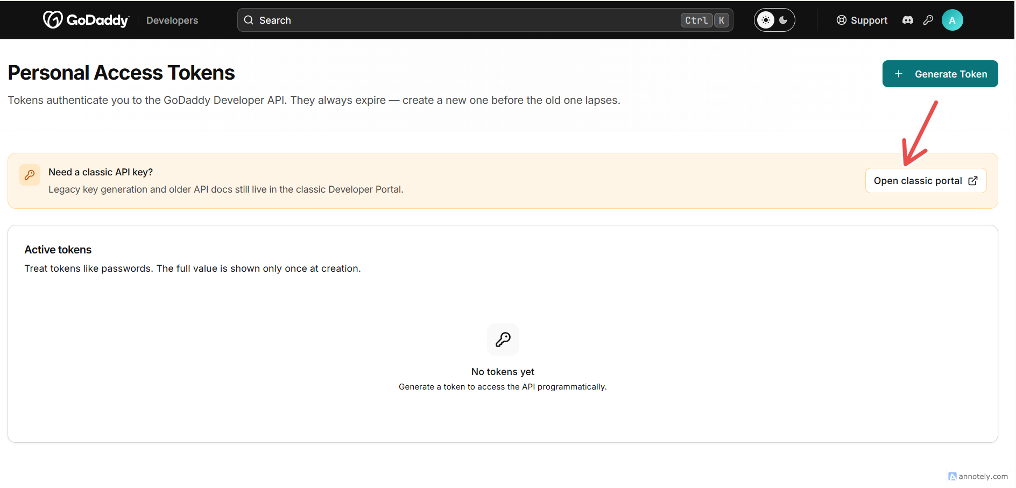The height and width of the screenshot is (488, 1016).
Task: Click 'Tokens authenticate you to the GoDaddy' text
Action: click(314, 100)
